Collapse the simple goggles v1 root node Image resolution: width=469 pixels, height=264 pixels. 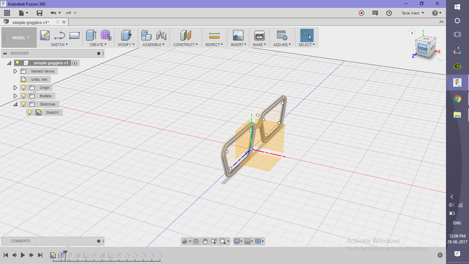click(x=9, y=63)
